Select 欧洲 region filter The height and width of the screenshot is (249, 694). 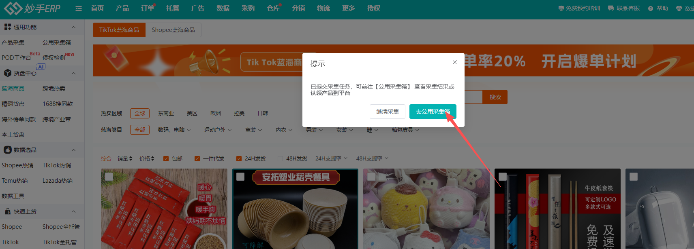[x=216, y=113]
